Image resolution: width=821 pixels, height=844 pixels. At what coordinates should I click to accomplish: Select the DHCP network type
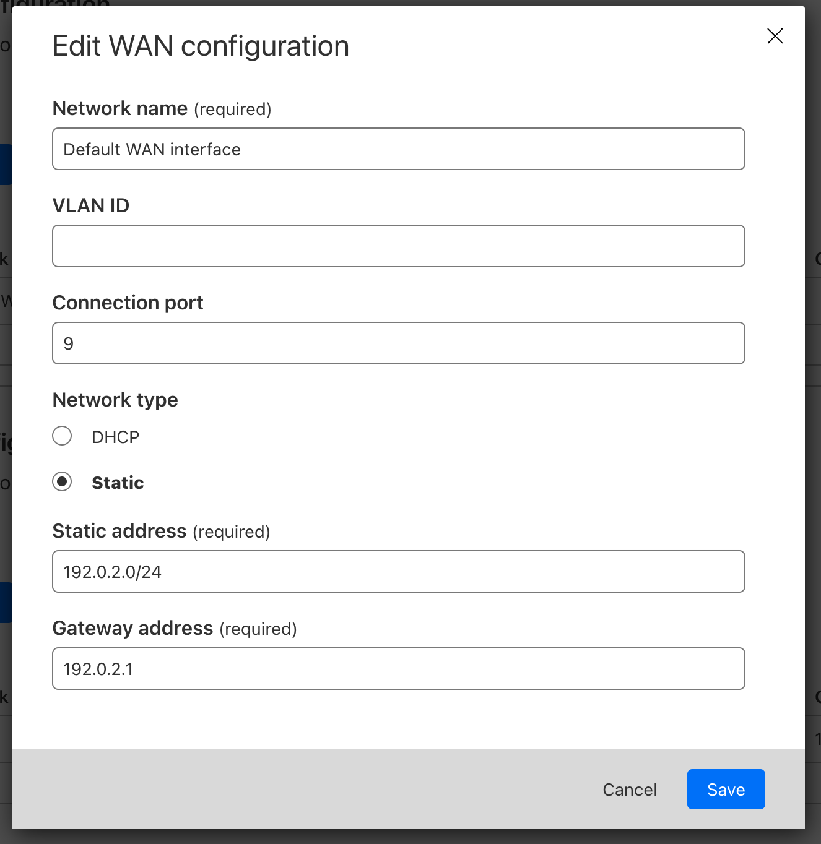tap(62, 436)
